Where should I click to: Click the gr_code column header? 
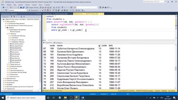tap(103, 46)
